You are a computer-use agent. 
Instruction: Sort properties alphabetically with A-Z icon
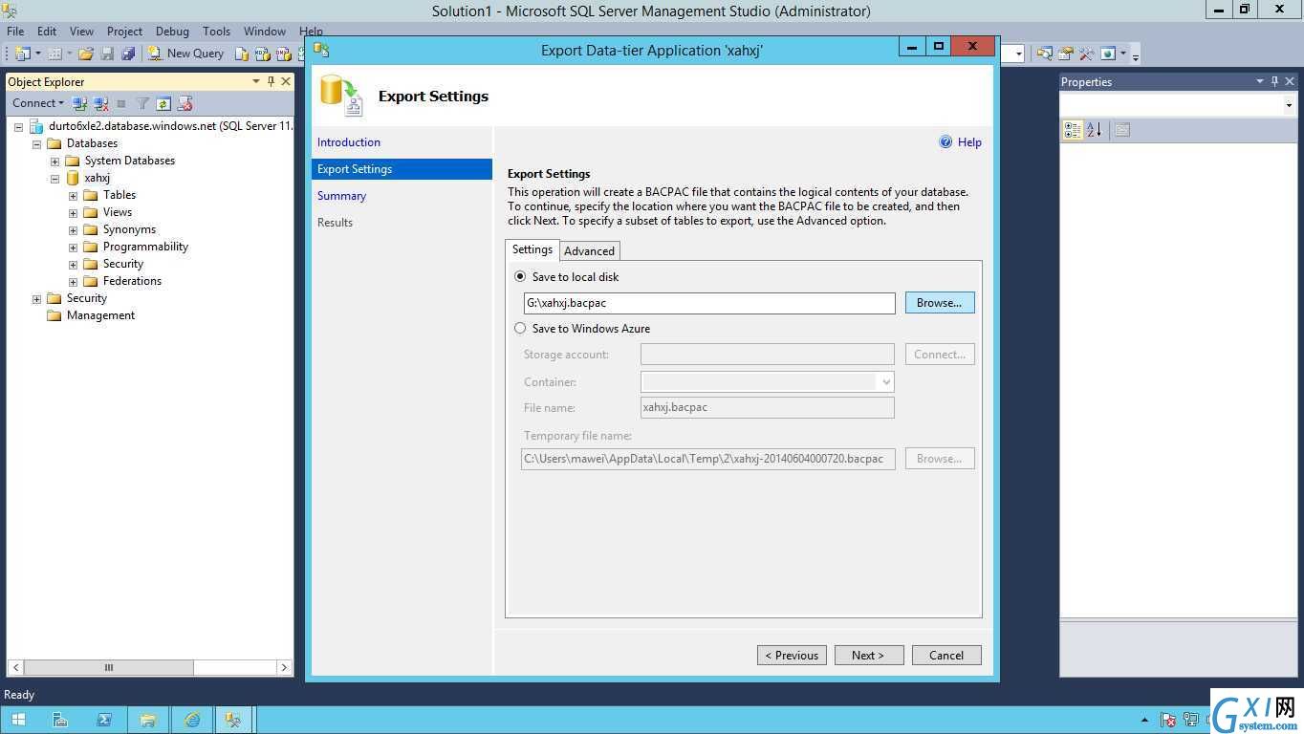[x=1095, y=130]
